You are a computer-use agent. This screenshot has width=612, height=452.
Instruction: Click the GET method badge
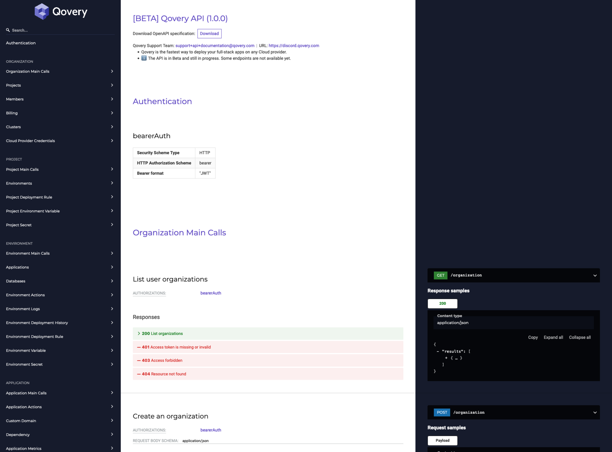[x=440, y=275]
